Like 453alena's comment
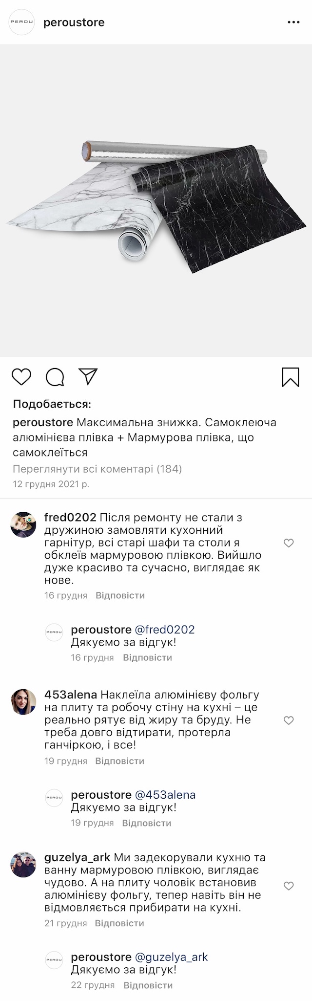This screenshot has height=1001, width=312. pyautogui.click(x=289, y=720)
